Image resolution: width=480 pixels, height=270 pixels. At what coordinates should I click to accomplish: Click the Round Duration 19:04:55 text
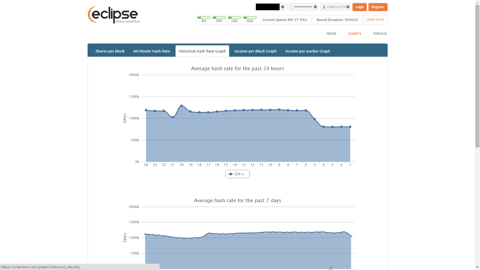click(x=337, y=20)
